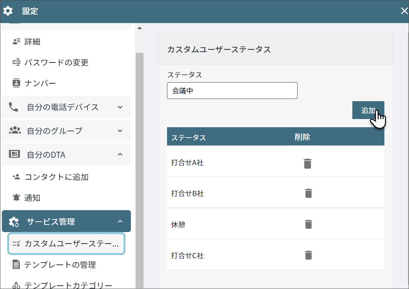Click the sidebar scroll up arrow
Screen dimensions: 409x289
click(x=139, y=28)
